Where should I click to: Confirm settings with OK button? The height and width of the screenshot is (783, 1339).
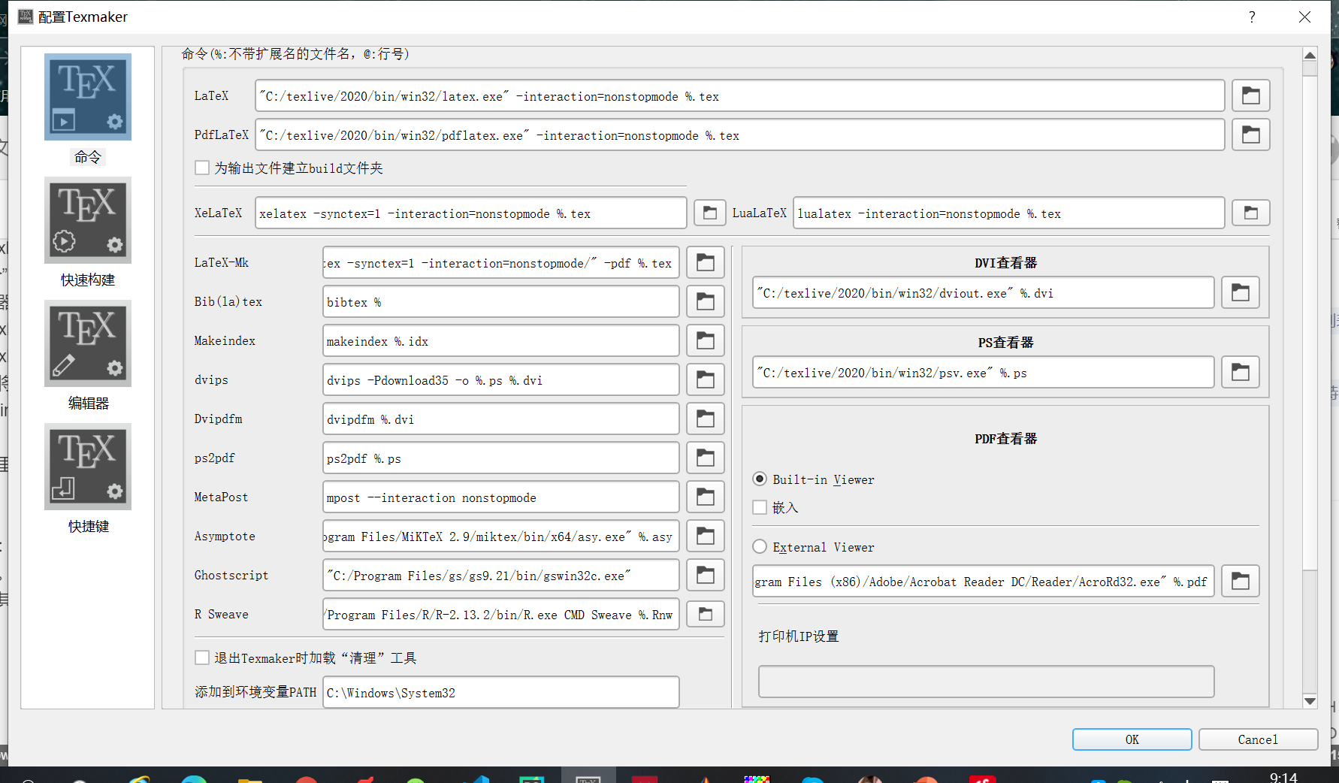(1132, 739)
